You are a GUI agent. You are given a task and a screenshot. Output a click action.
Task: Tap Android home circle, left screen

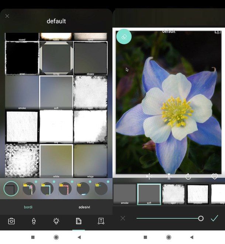[x=56, y=237]
